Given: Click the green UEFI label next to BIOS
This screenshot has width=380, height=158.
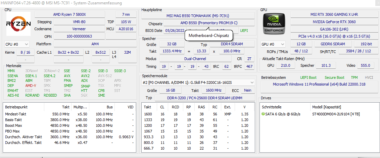Looking at the screenshot, I should [x=244, y=31].
